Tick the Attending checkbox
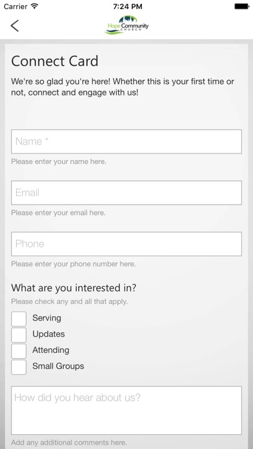This screenshot has height=449, width=253. tap(19, 351)
